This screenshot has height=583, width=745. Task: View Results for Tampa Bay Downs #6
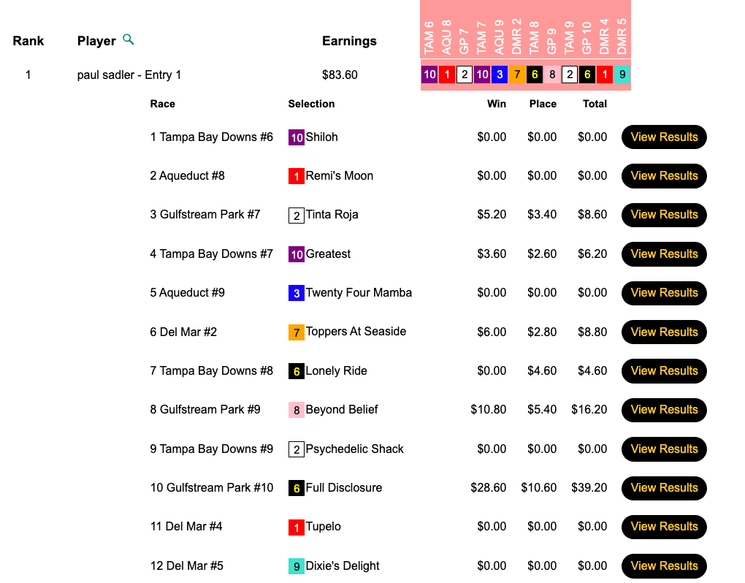664,137
